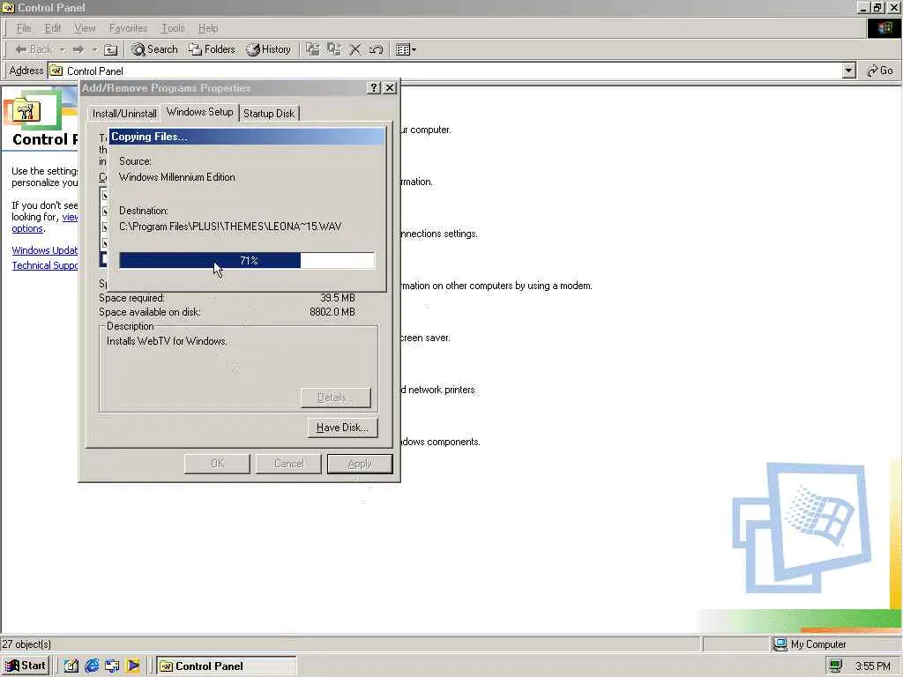Click the Copy To toolbar icon

(334, 49)
